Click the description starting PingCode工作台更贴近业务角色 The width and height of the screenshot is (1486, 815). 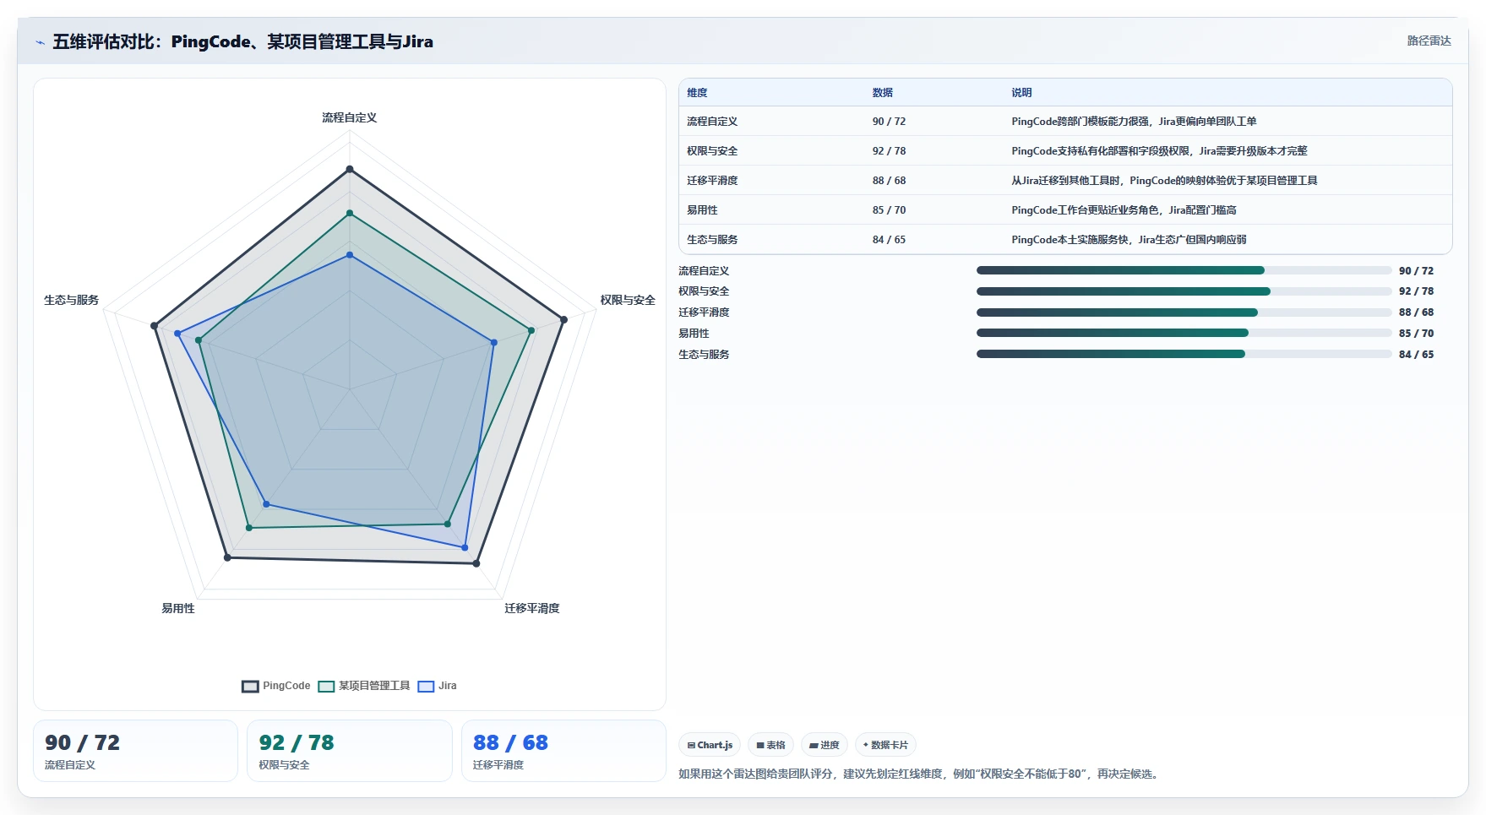(x=1124, y=210)
